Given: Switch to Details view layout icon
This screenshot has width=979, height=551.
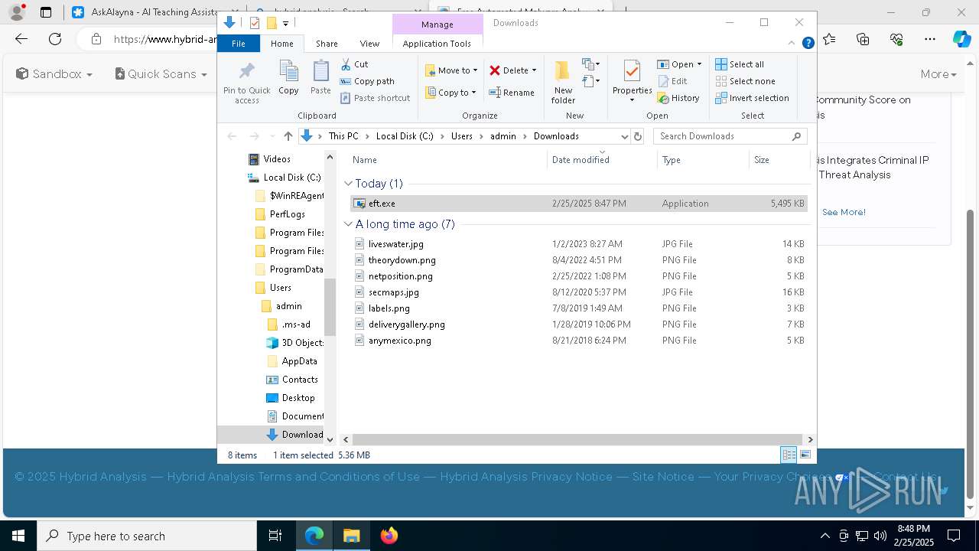Looking at the screenshot, I should pyautogui.click(x=789, y=455).
